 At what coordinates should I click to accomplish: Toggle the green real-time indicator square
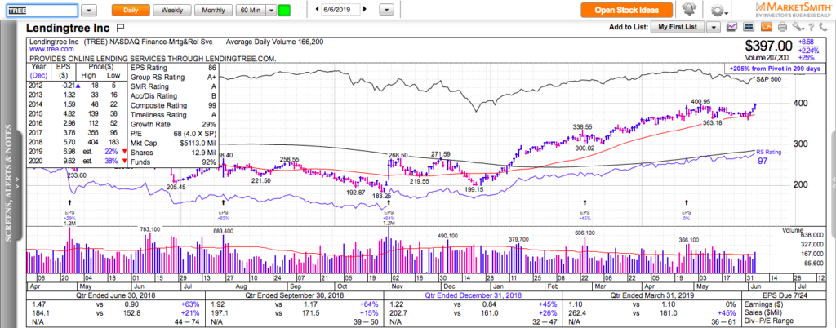pos(285,10)
